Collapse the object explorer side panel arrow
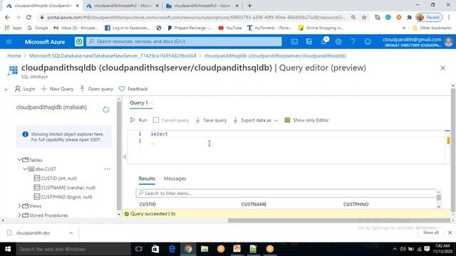This screenshot has width=456, height=256. point(125,156)
